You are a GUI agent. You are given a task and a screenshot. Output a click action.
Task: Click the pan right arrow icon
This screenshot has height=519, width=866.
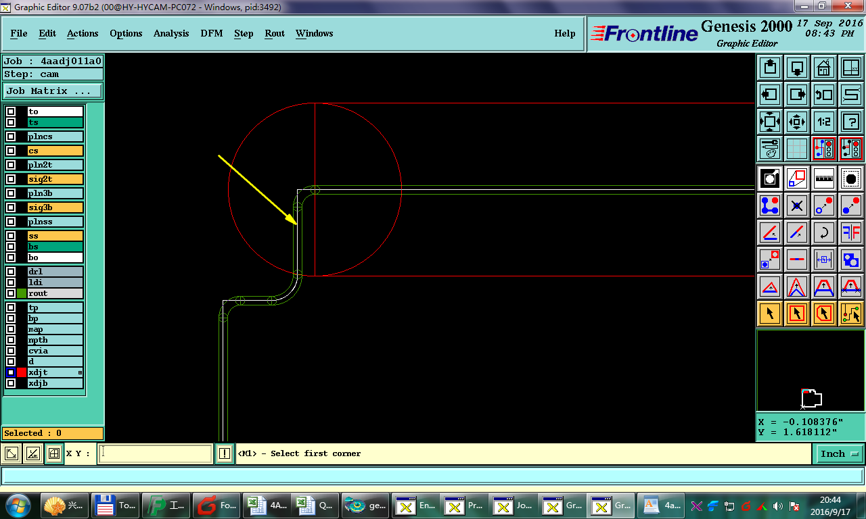click(x=797, y=95)
